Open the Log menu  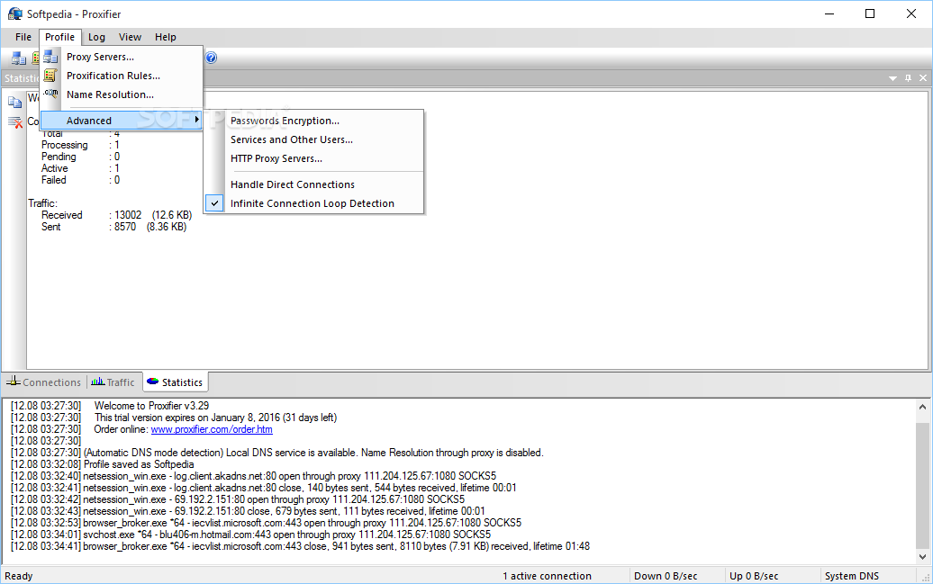96,37
